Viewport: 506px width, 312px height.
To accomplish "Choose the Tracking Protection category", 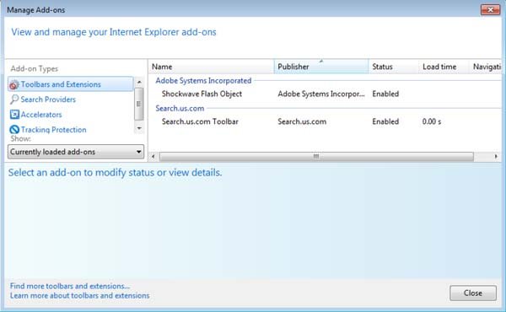I will pos(54,130).
